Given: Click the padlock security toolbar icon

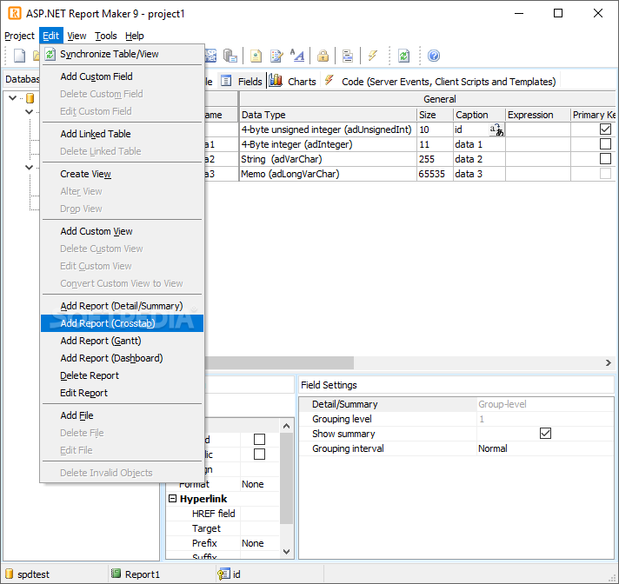Looking at the screenshot, I should (x=323, y=56).
